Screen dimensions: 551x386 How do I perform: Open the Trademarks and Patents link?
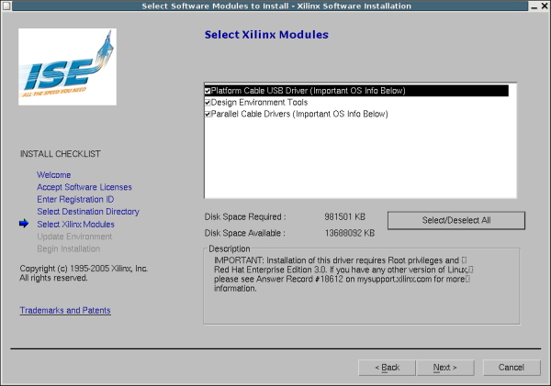click(65, 311)
